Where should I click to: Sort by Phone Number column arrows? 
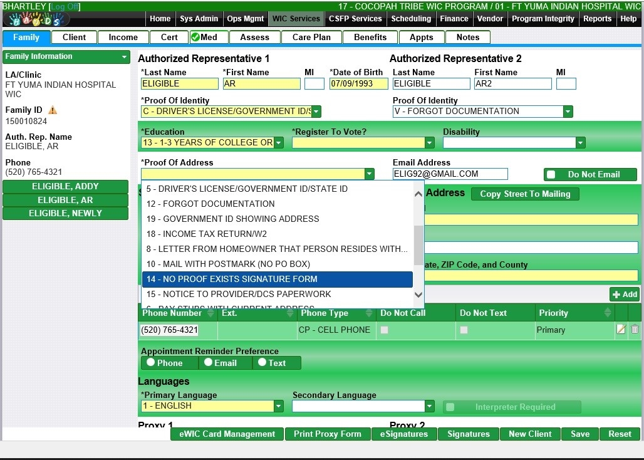[x=210, y=313]
